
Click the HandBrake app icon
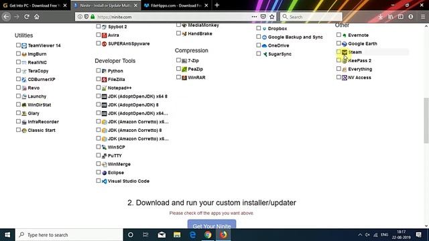(184, 33)
